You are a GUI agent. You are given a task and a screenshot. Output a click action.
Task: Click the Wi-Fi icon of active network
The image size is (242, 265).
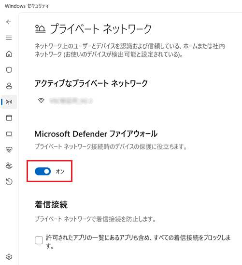click(x=41, y=101)
